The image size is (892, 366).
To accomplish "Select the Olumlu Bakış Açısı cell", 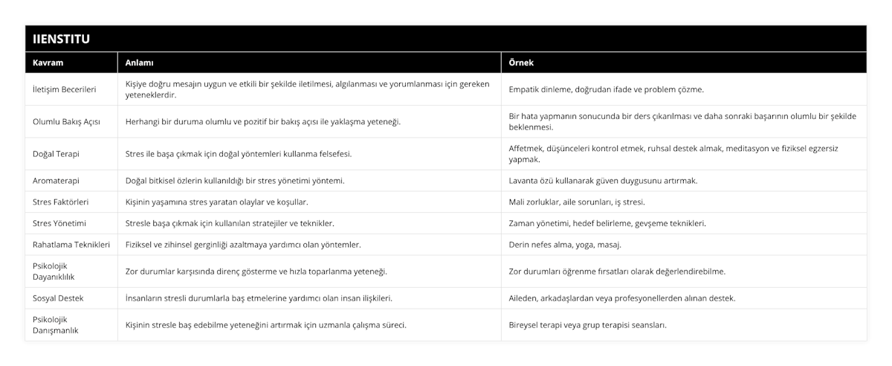I will 68,121.
